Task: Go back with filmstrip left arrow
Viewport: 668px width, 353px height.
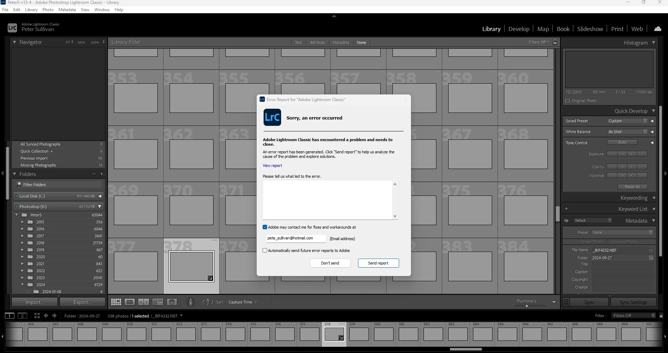Action: click(x=46, y=316)
